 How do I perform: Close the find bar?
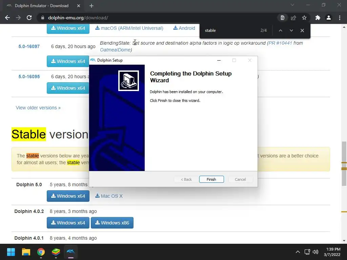(302, 30)
